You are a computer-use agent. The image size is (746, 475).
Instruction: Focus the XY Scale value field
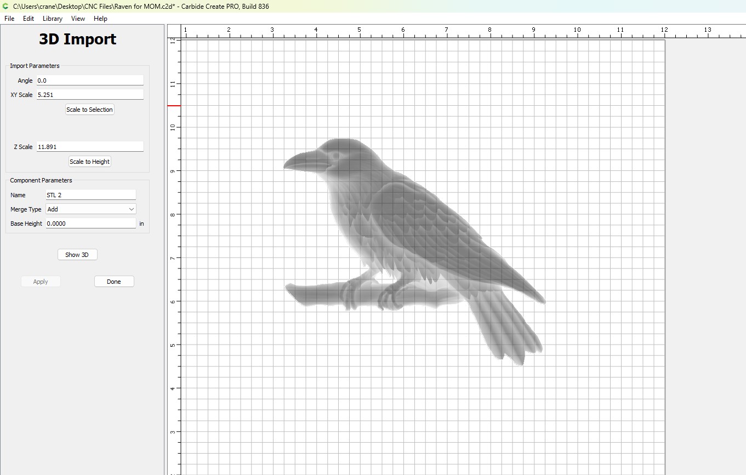pyautogui.click(x=90, y=95)
